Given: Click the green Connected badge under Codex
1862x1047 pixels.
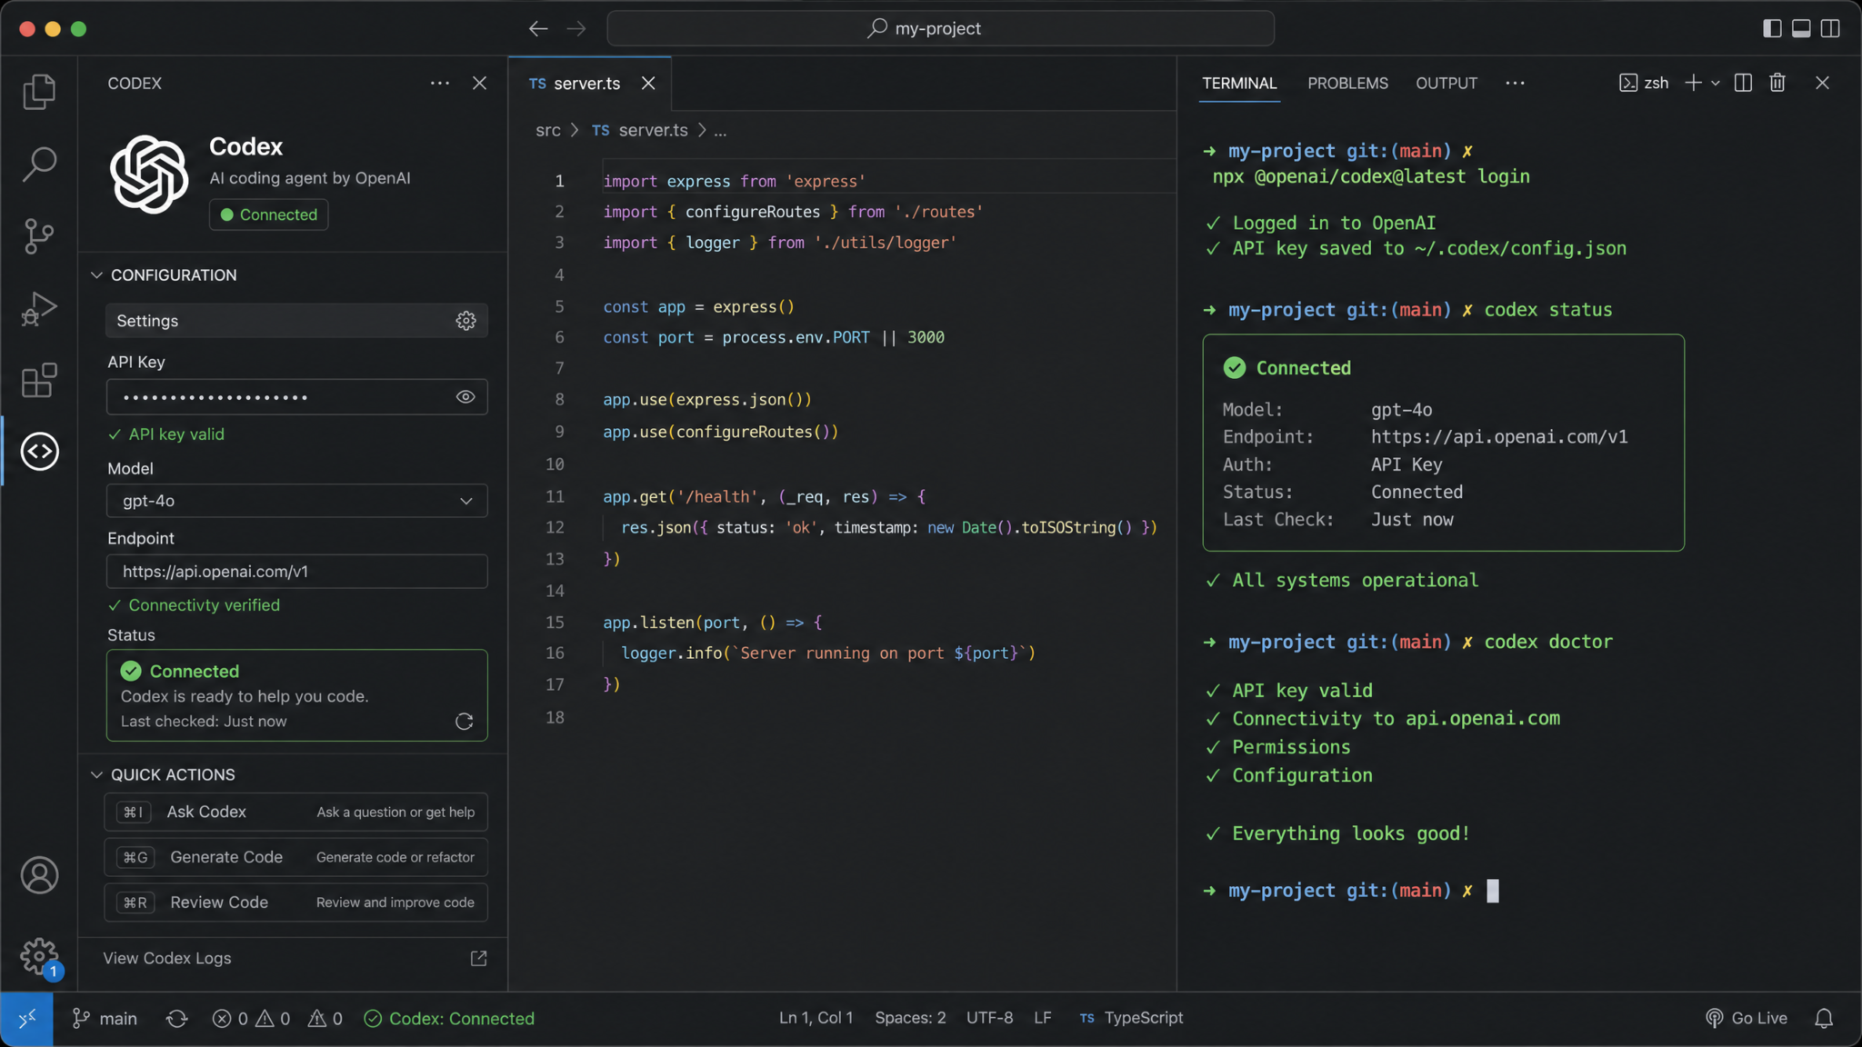Looking at the screenshot, I should click(x=269, y=215).
